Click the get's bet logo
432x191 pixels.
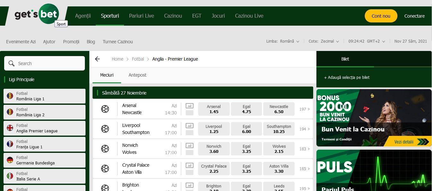37,14
